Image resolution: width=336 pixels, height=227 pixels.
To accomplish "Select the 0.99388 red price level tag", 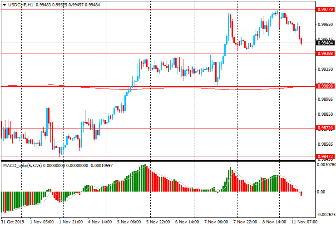I will click(x=325, y=54).
